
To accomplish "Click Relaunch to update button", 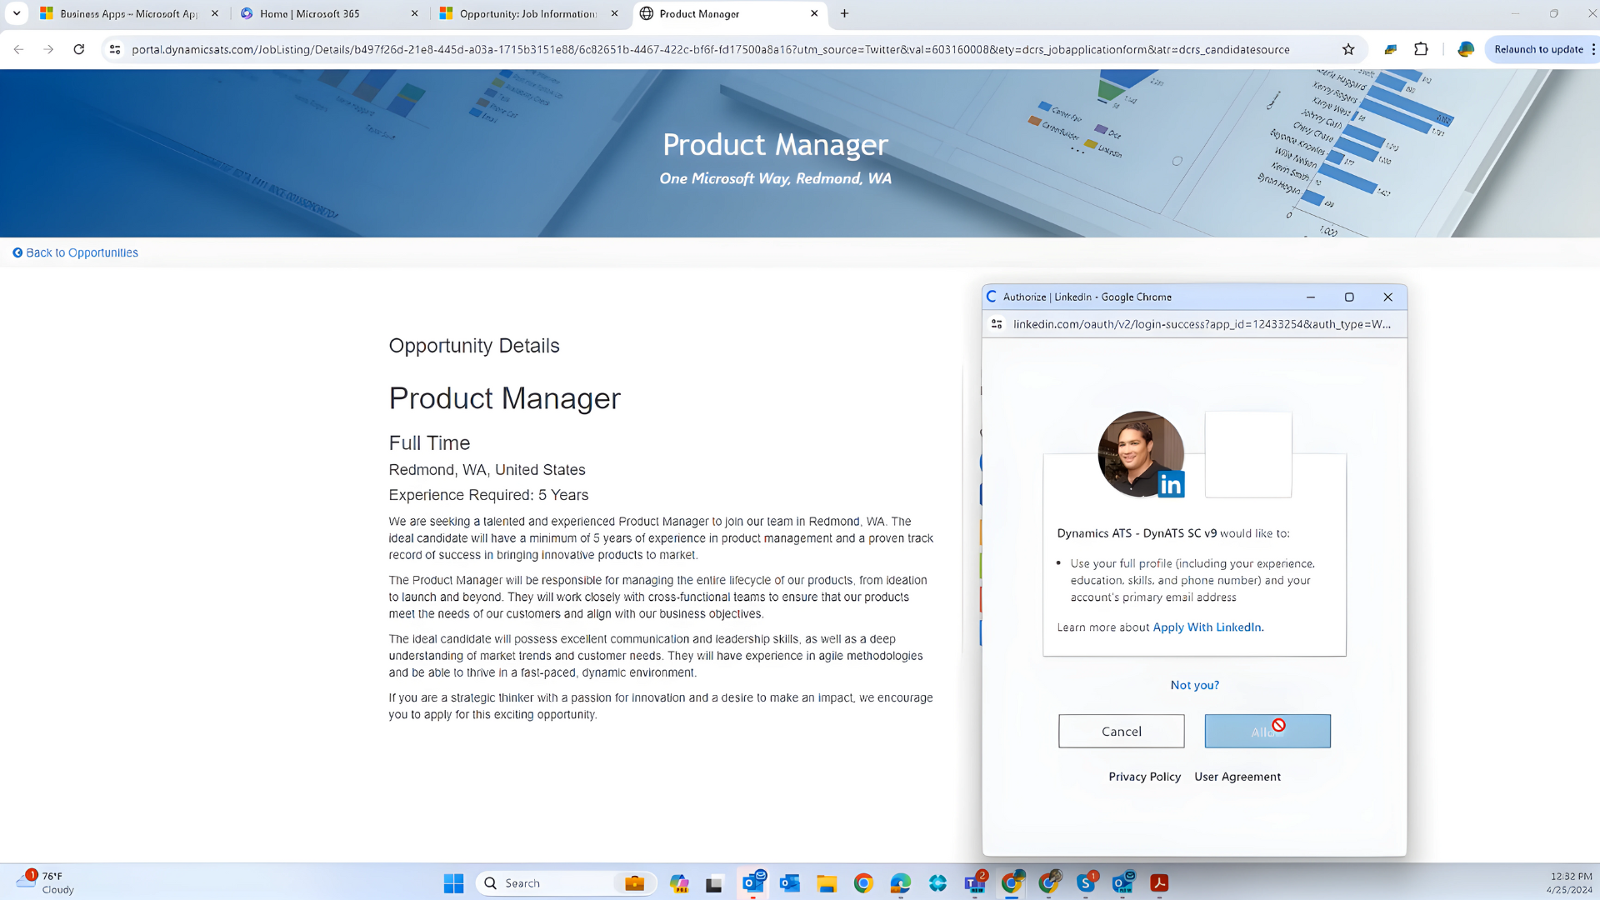I will [1538, 49].
